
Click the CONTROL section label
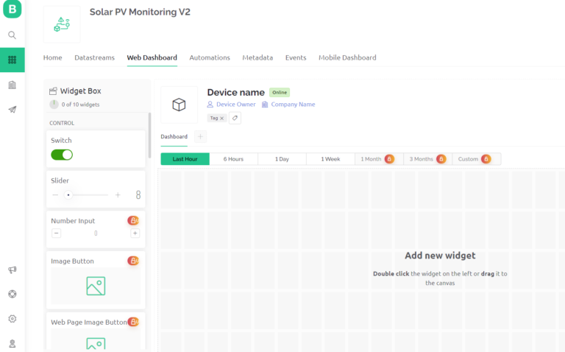(x=62, y=123)
